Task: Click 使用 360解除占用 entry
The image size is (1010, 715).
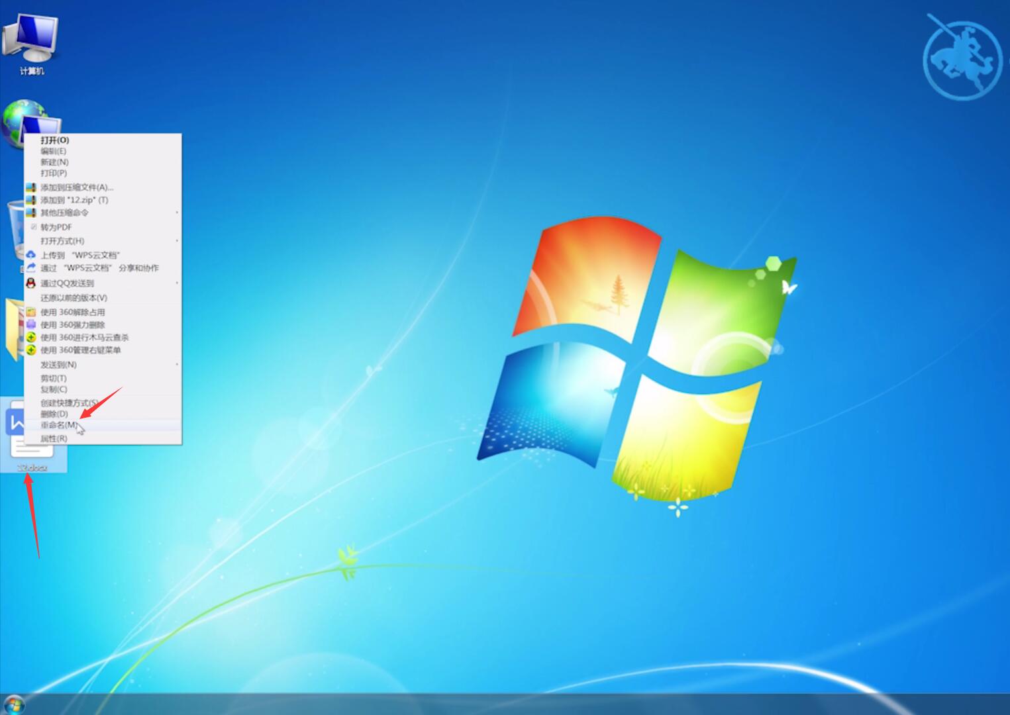Action: coord(103,312)
